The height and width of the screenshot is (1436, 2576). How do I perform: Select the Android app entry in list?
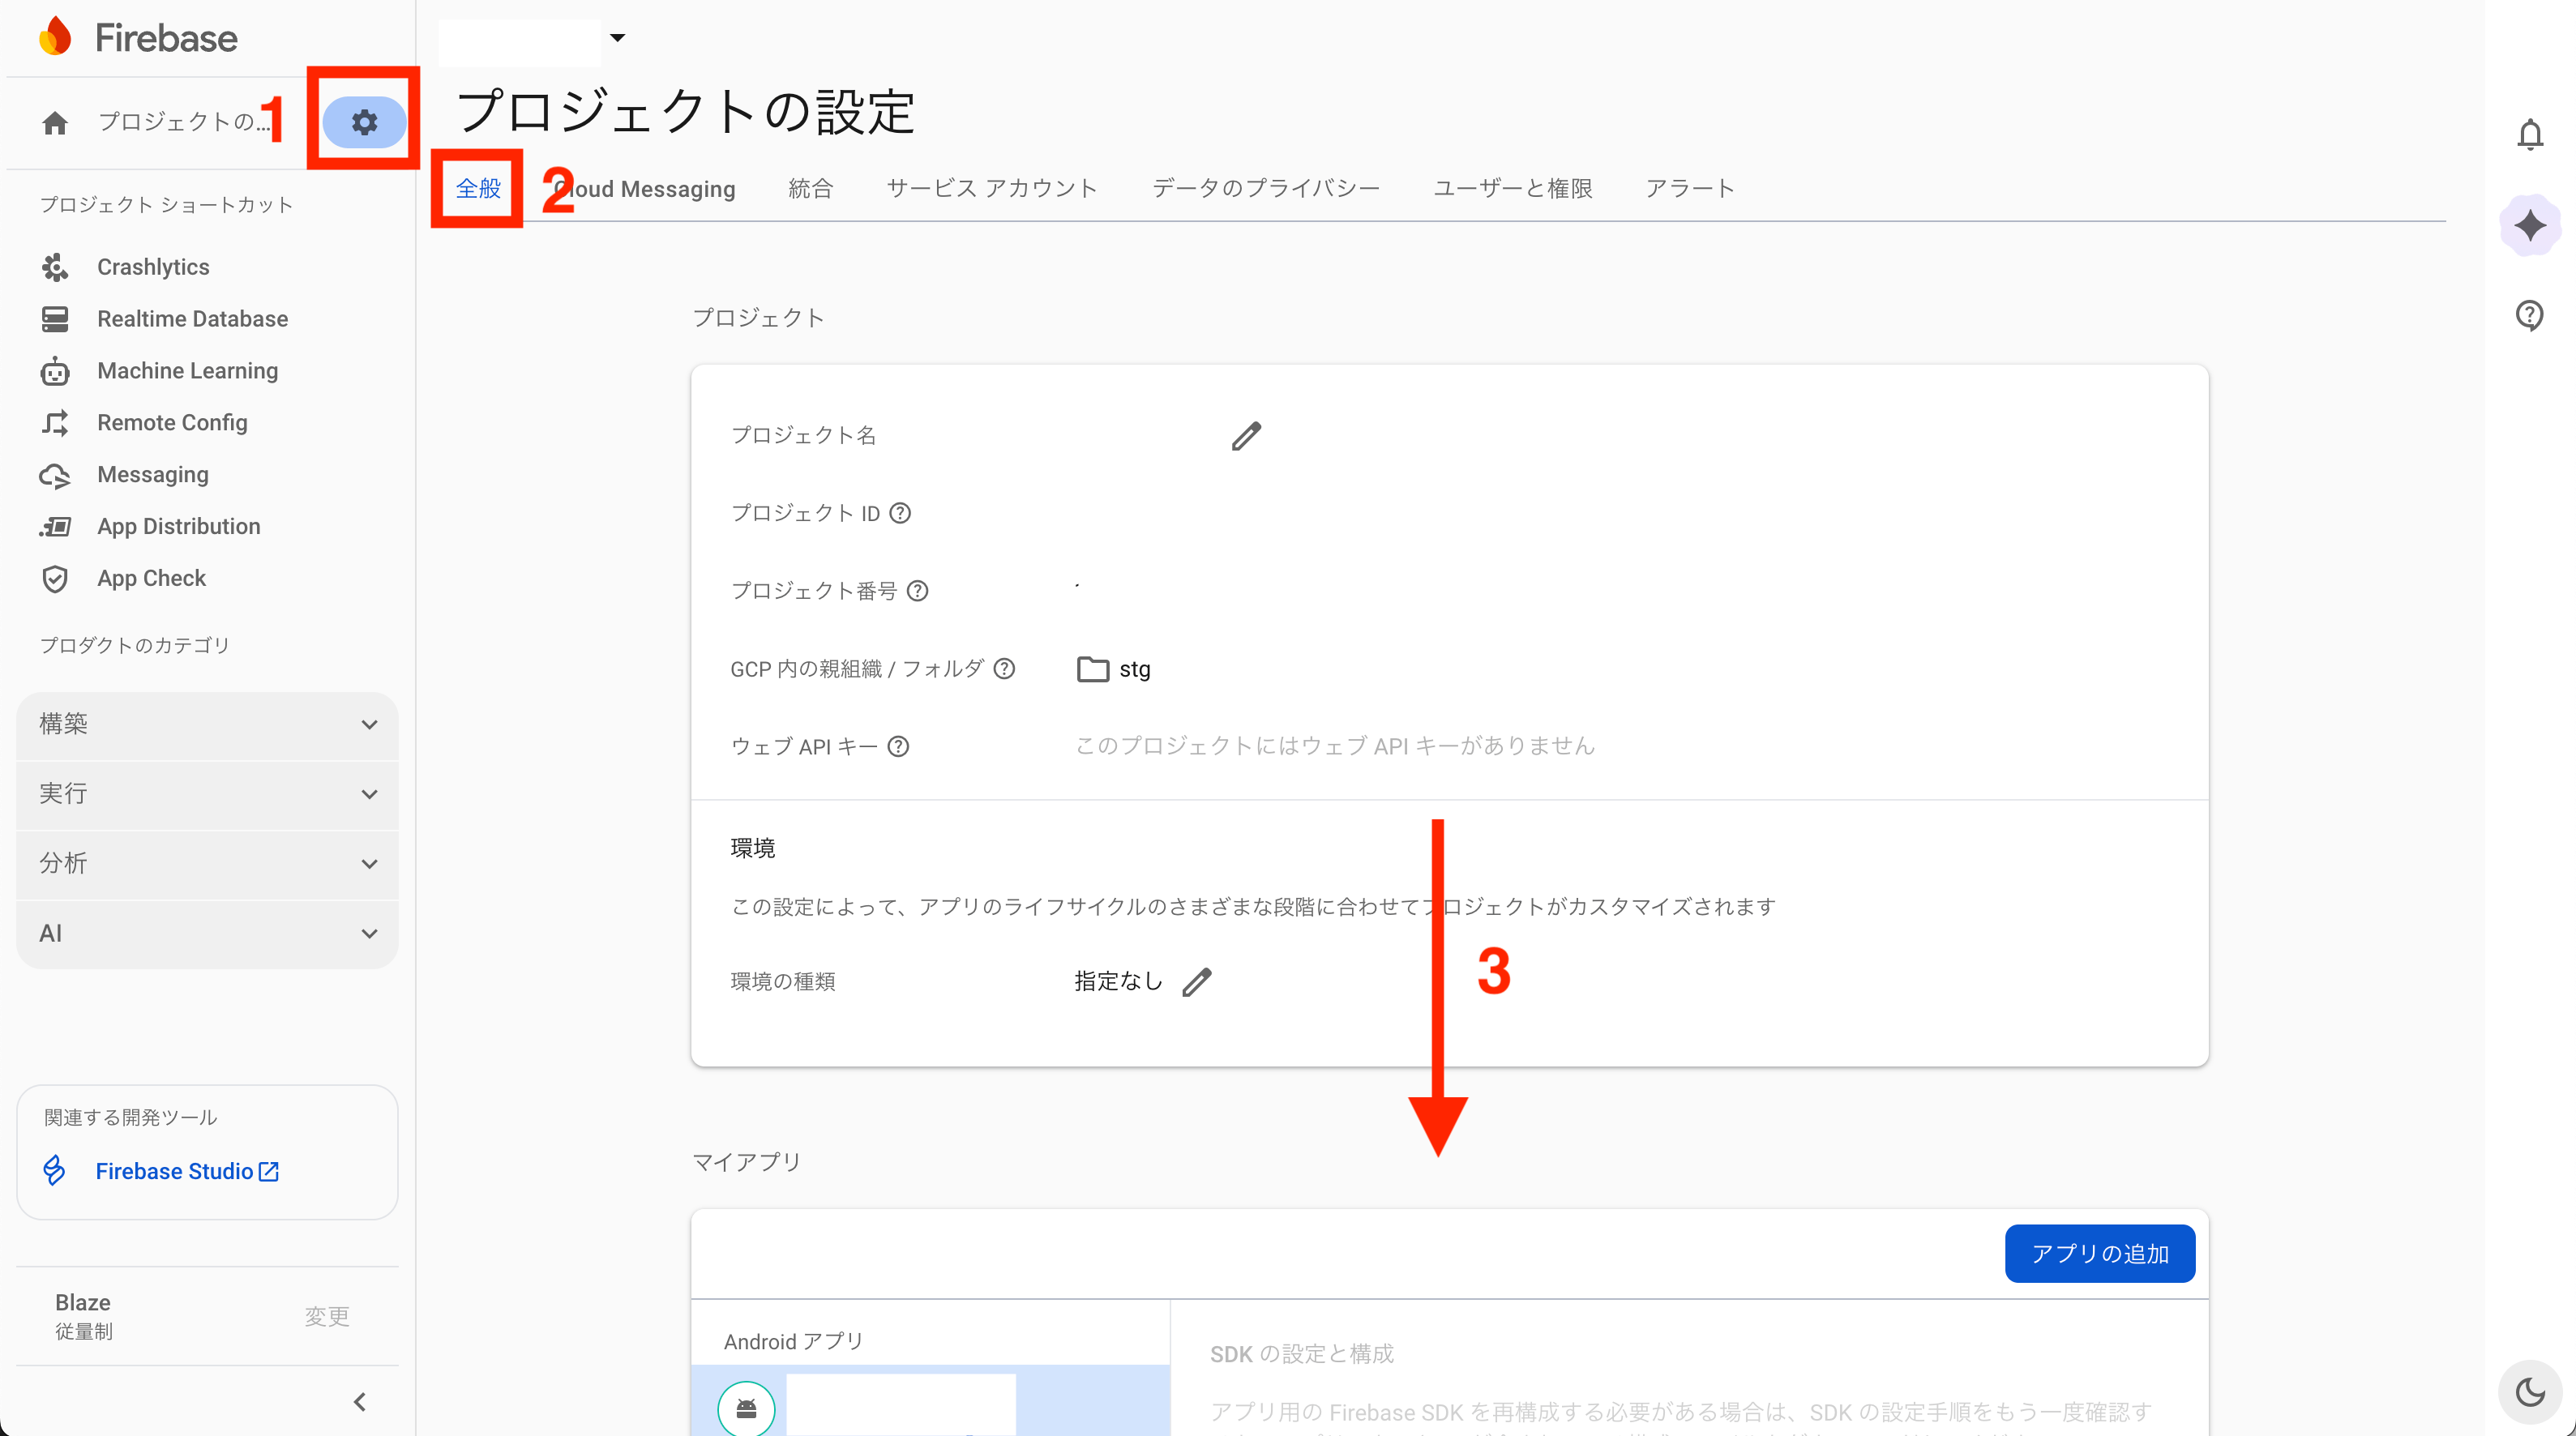click(930, 1405)
